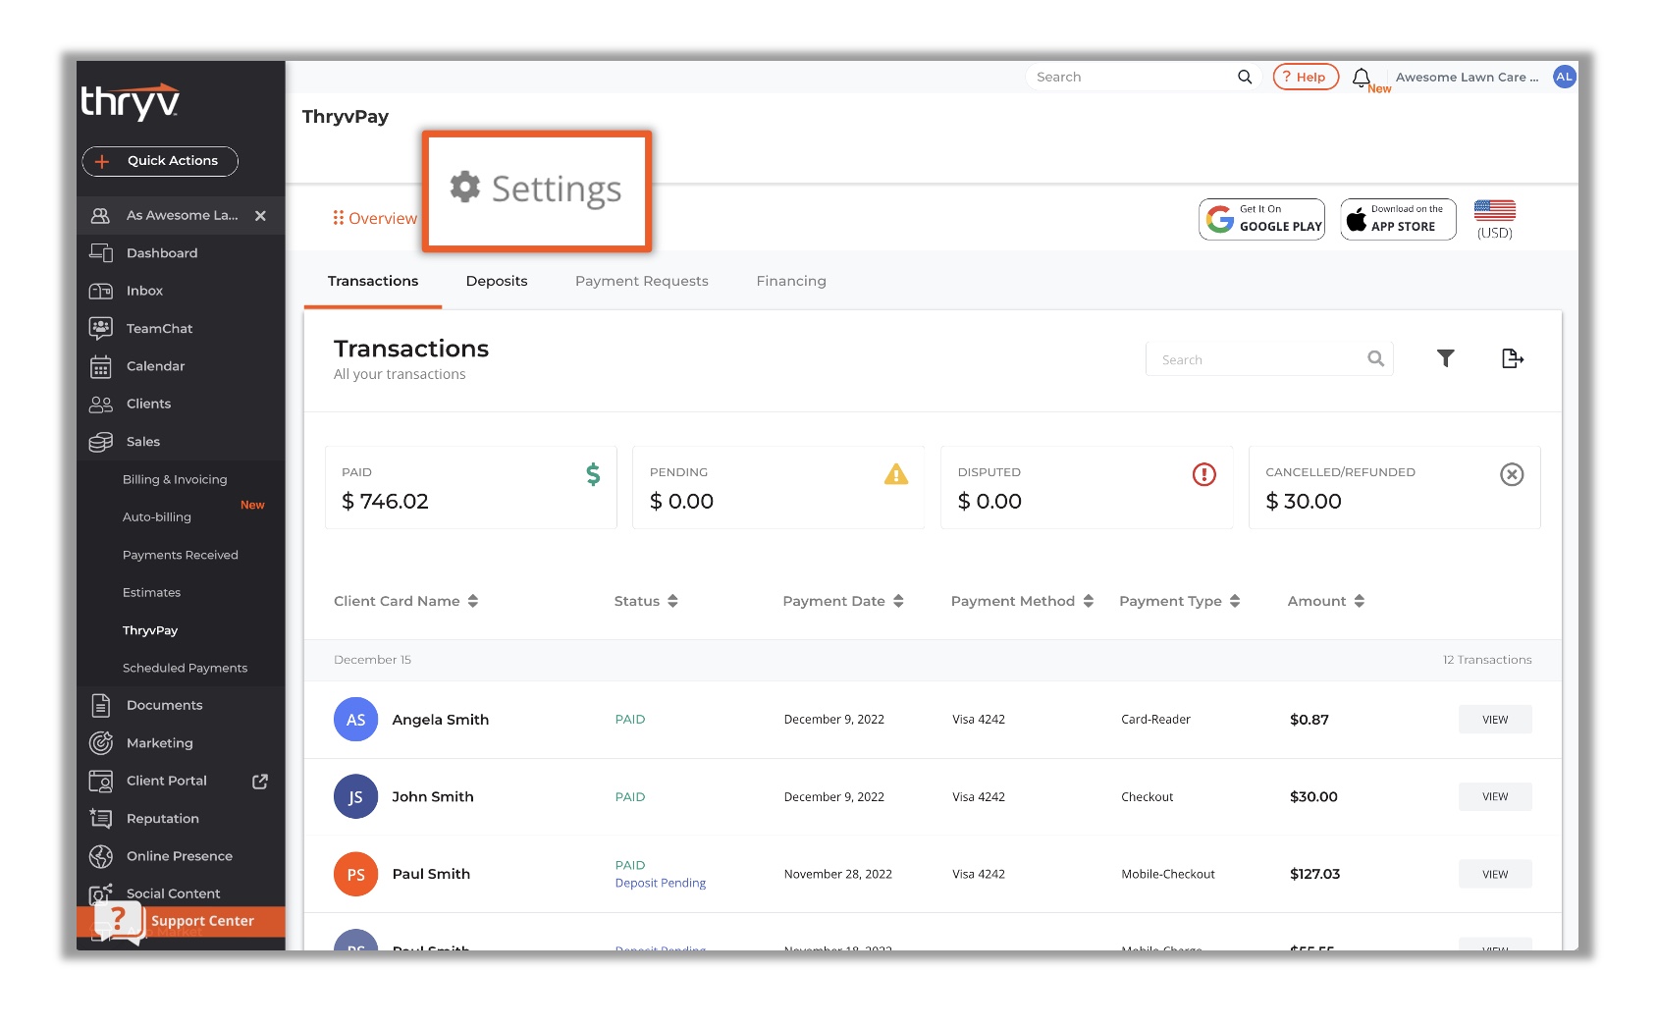Click the Deposit Pending status link

tap(661, 883)
